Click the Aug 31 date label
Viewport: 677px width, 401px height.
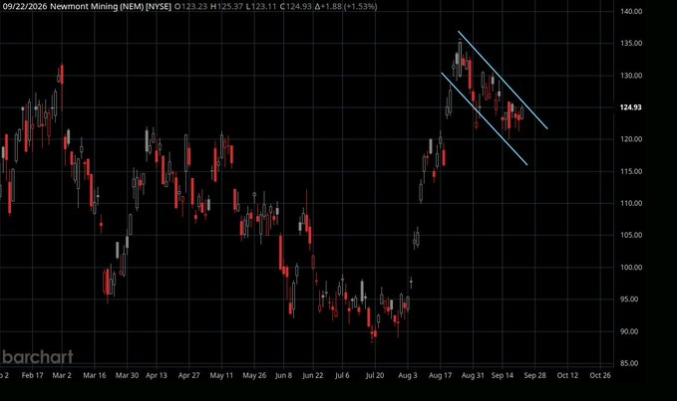coord(473,375)
